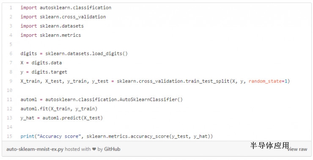The image size is (313, 160).
Task: Click the load_digits() function call
Action: (110, 53)
